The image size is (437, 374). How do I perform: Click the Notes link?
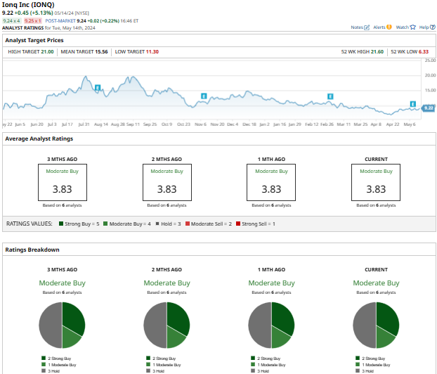pyautogui.click(x=357, y=27)
